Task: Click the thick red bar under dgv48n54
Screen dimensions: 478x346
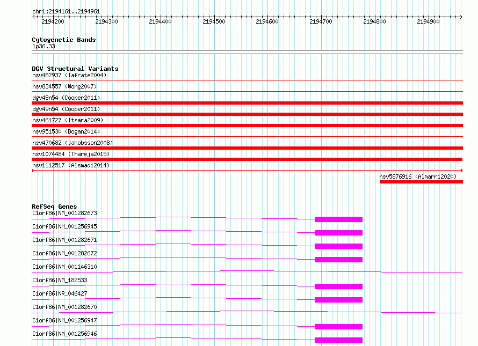Action: pyautogui.click(x=247, y=103)
